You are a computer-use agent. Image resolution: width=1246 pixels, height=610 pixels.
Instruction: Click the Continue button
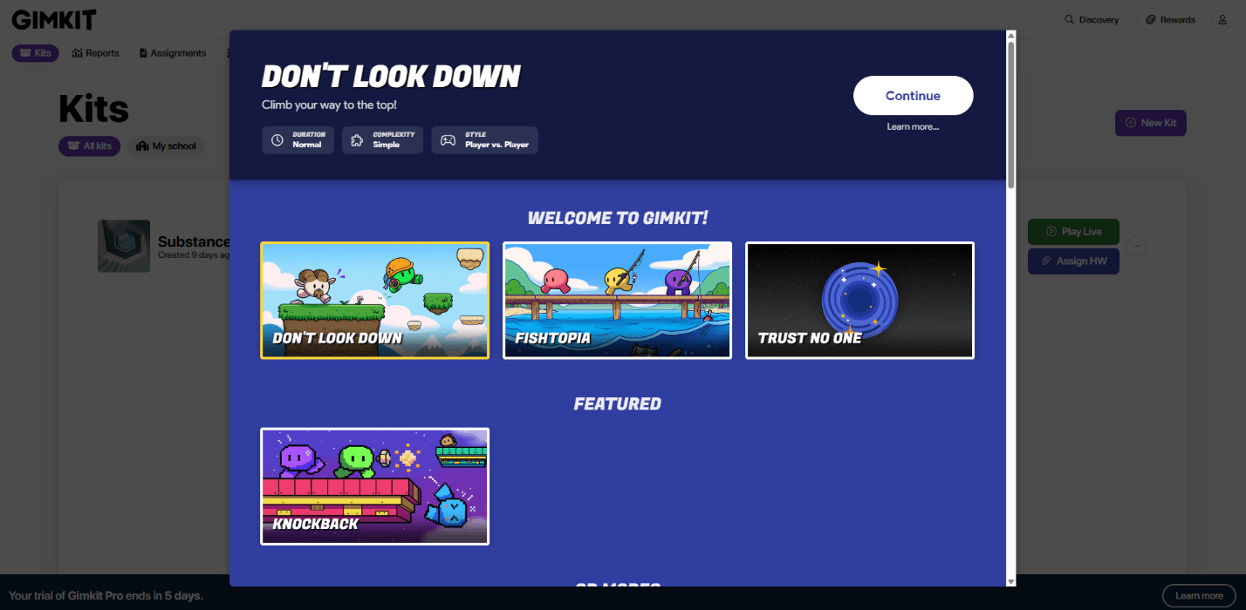pos(913,96)
